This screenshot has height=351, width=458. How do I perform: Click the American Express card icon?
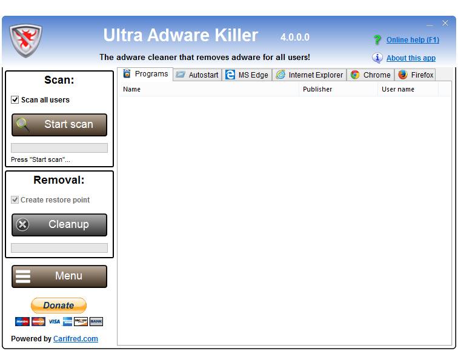[67, 321]
